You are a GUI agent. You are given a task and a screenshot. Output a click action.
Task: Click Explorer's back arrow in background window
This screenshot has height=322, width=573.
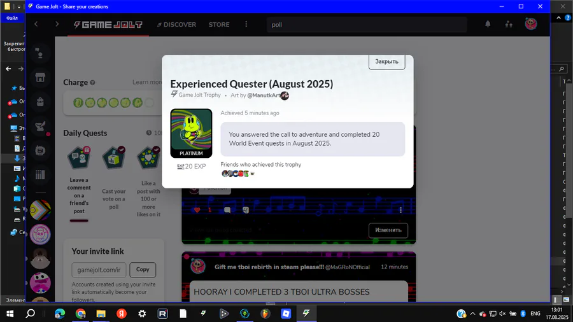tap(8, 69)
